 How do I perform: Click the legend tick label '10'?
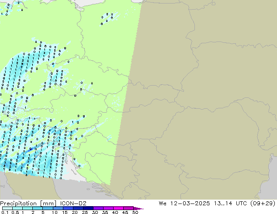pyautogui.click(x=55, y=212)
